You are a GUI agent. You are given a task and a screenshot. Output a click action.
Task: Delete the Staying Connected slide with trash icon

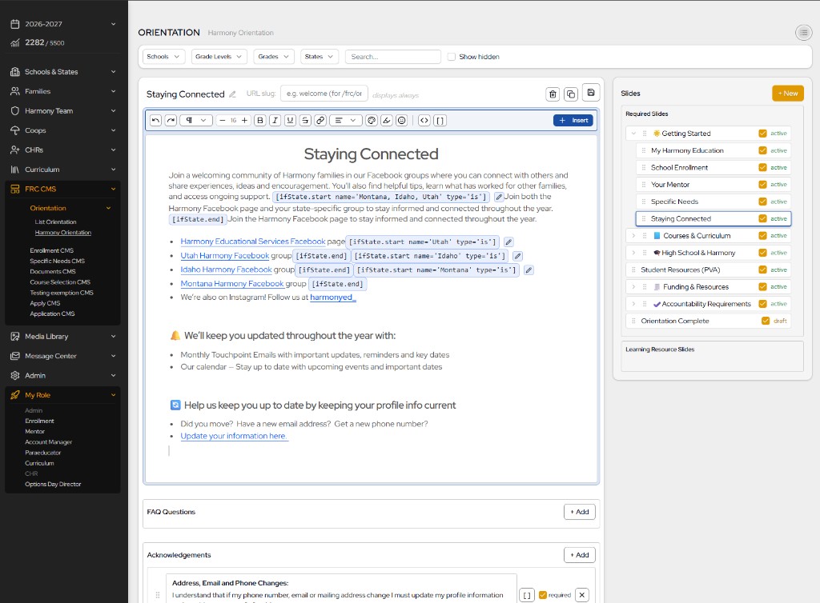tap(553, 94)
